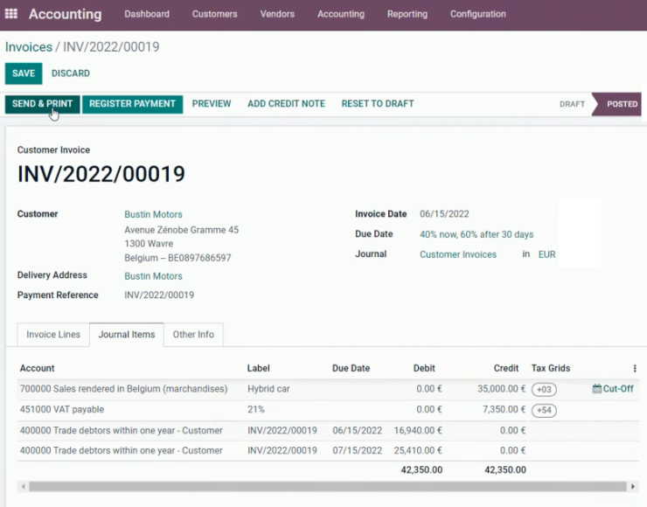Image resolution: width=647 pixels, height=507 pixels.
Task: Click the INV/2022/00019 invoice title
Action: pos(101,174)
